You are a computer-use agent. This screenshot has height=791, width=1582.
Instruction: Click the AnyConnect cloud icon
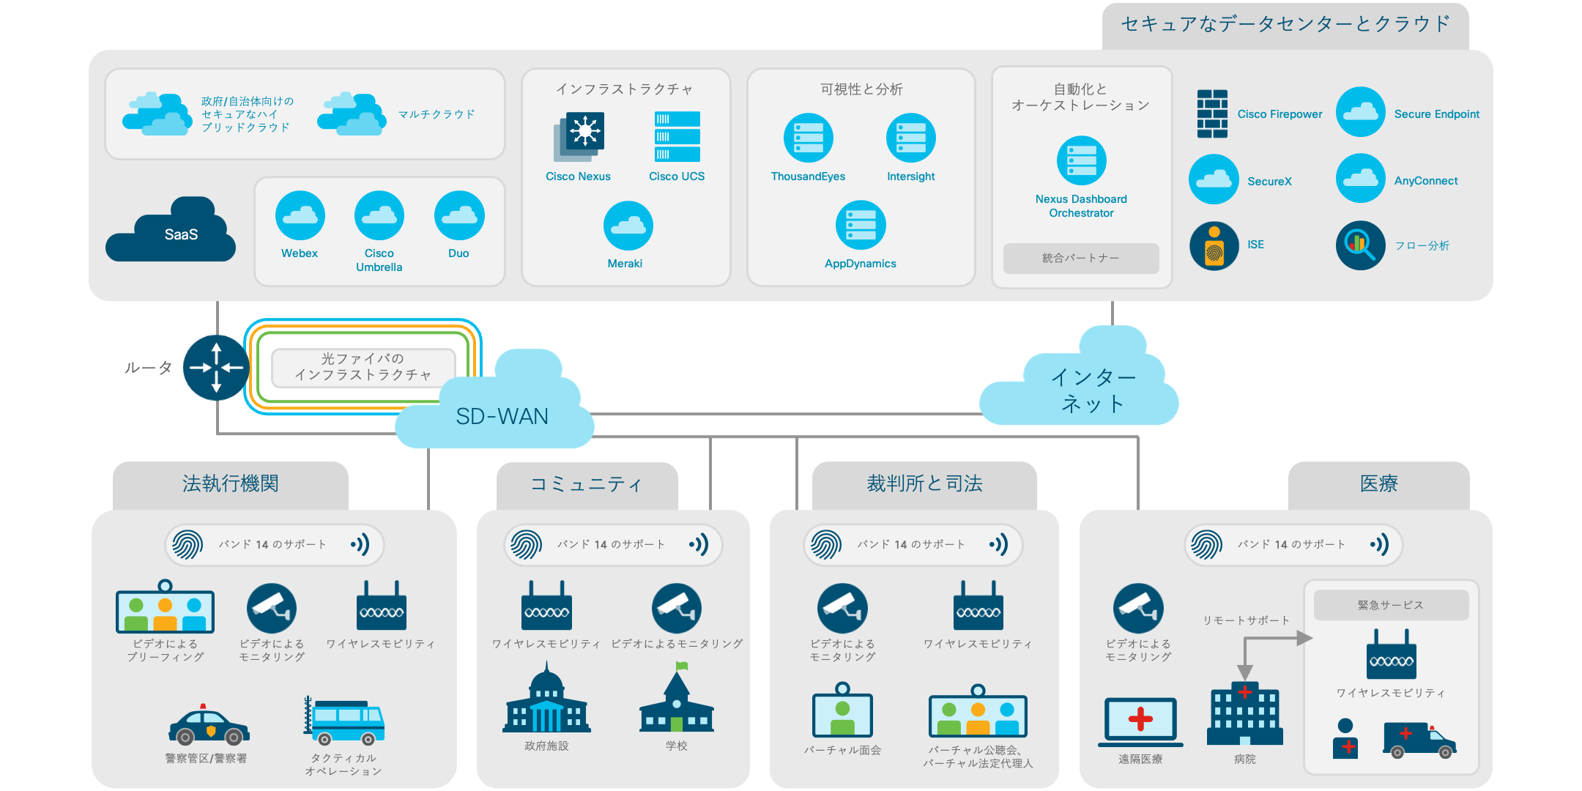(x=1361, y=178)
